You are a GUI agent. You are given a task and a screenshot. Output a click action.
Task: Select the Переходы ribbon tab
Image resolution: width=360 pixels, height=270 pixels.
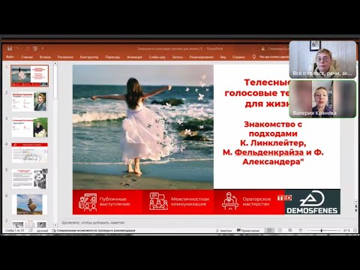(112, 57)
